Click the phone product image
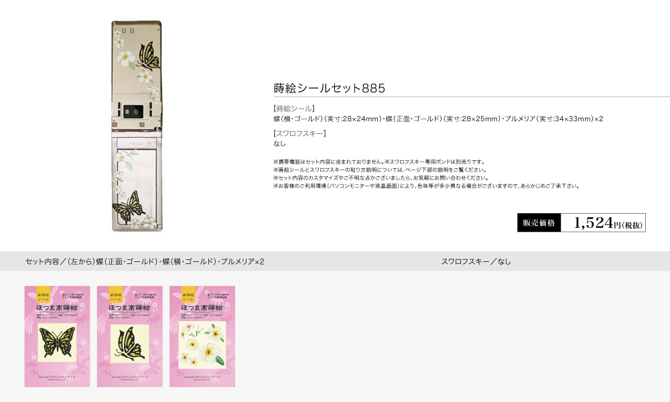 [x=137, y=126]
